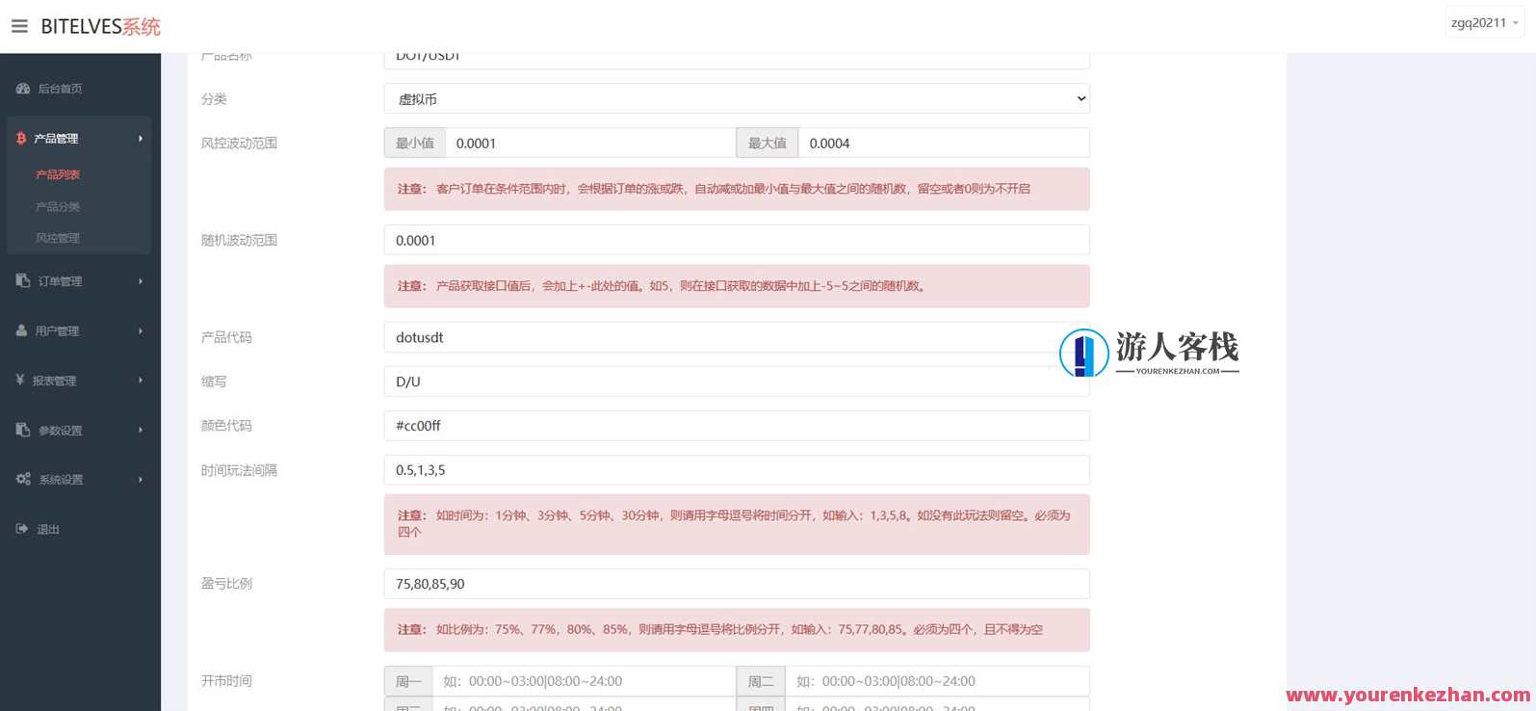Click the 风控波动范围 最大值 field
The height and width of the screenshot is (711, 1536).
(944, 143)
